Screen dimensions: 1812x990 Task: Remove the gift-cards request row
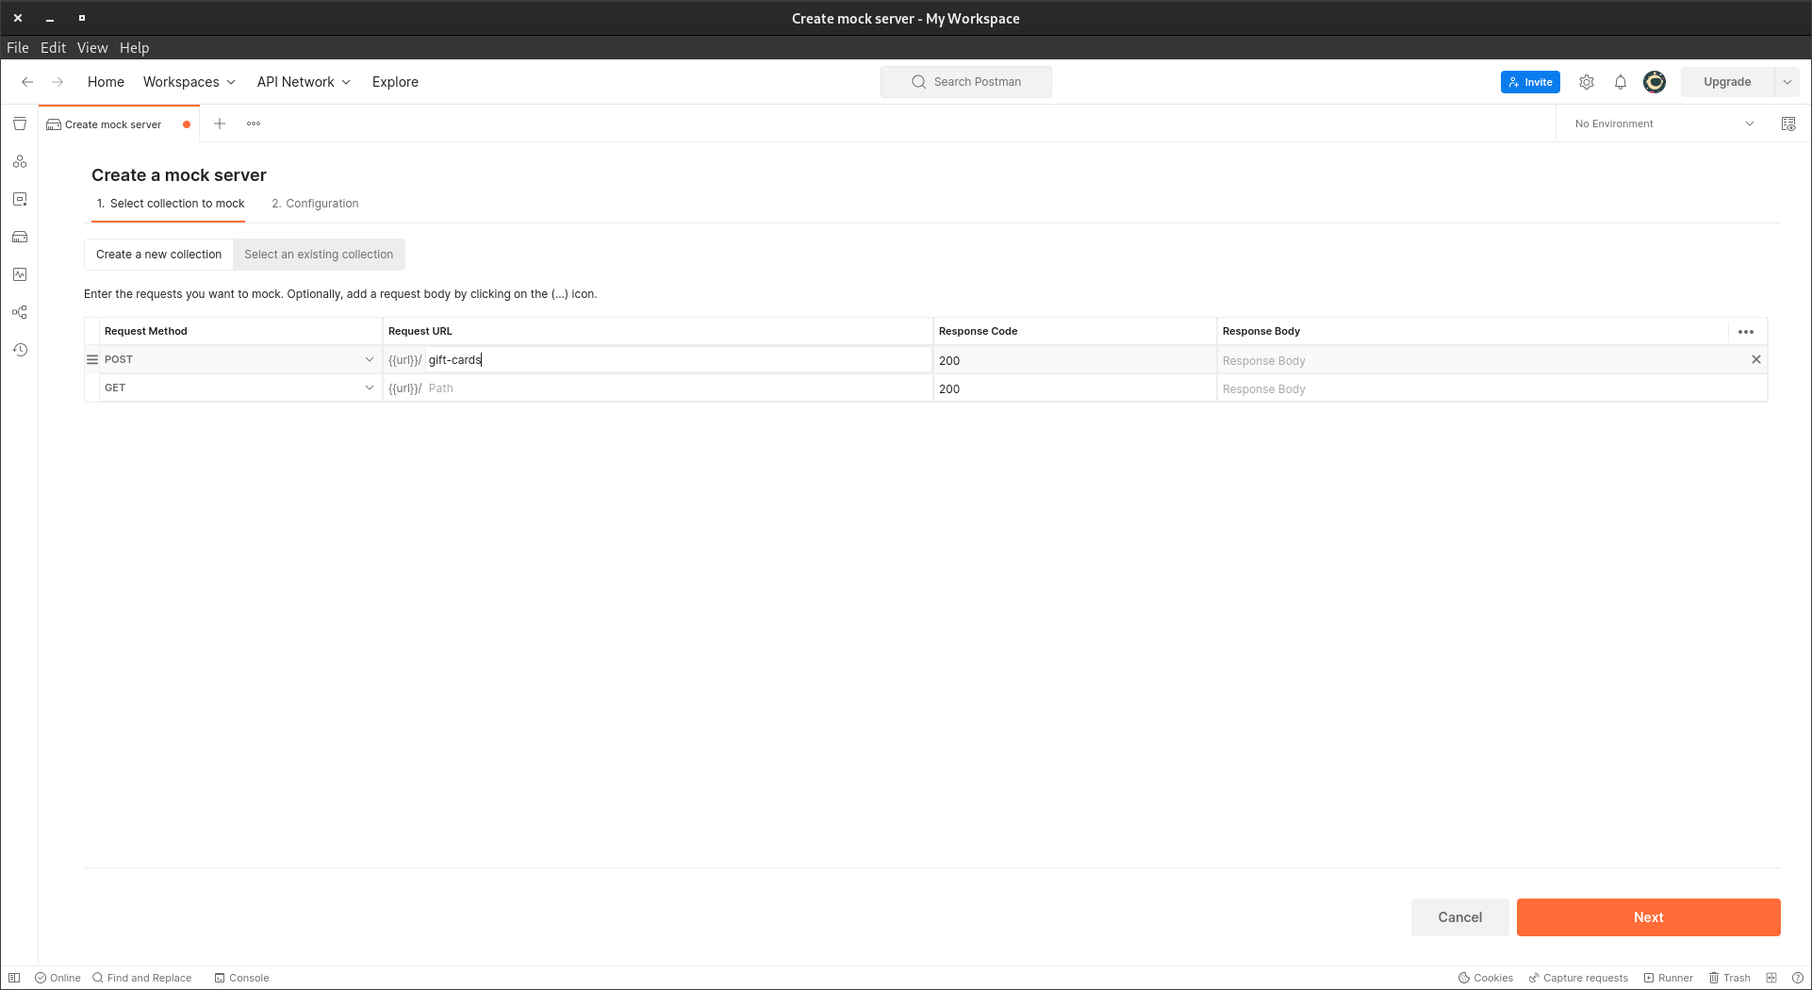[1755, 359]
